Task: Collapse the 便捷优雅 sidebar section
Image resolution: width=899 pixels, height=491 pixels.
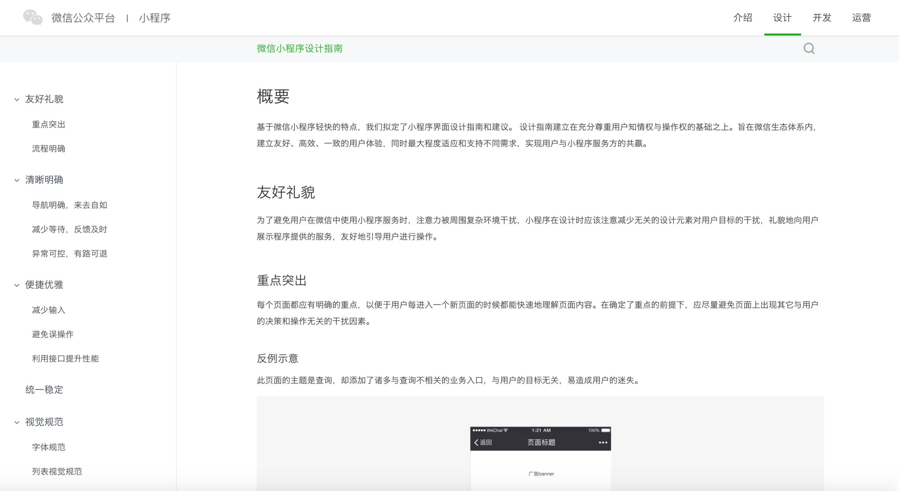Action: pyautogui.click(x=17, y=285)
